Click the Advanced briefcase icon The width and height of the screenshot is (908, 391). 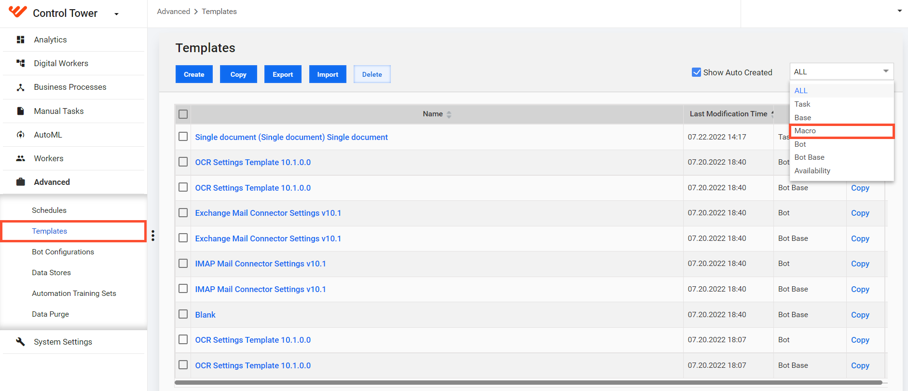tap(20, 182)
